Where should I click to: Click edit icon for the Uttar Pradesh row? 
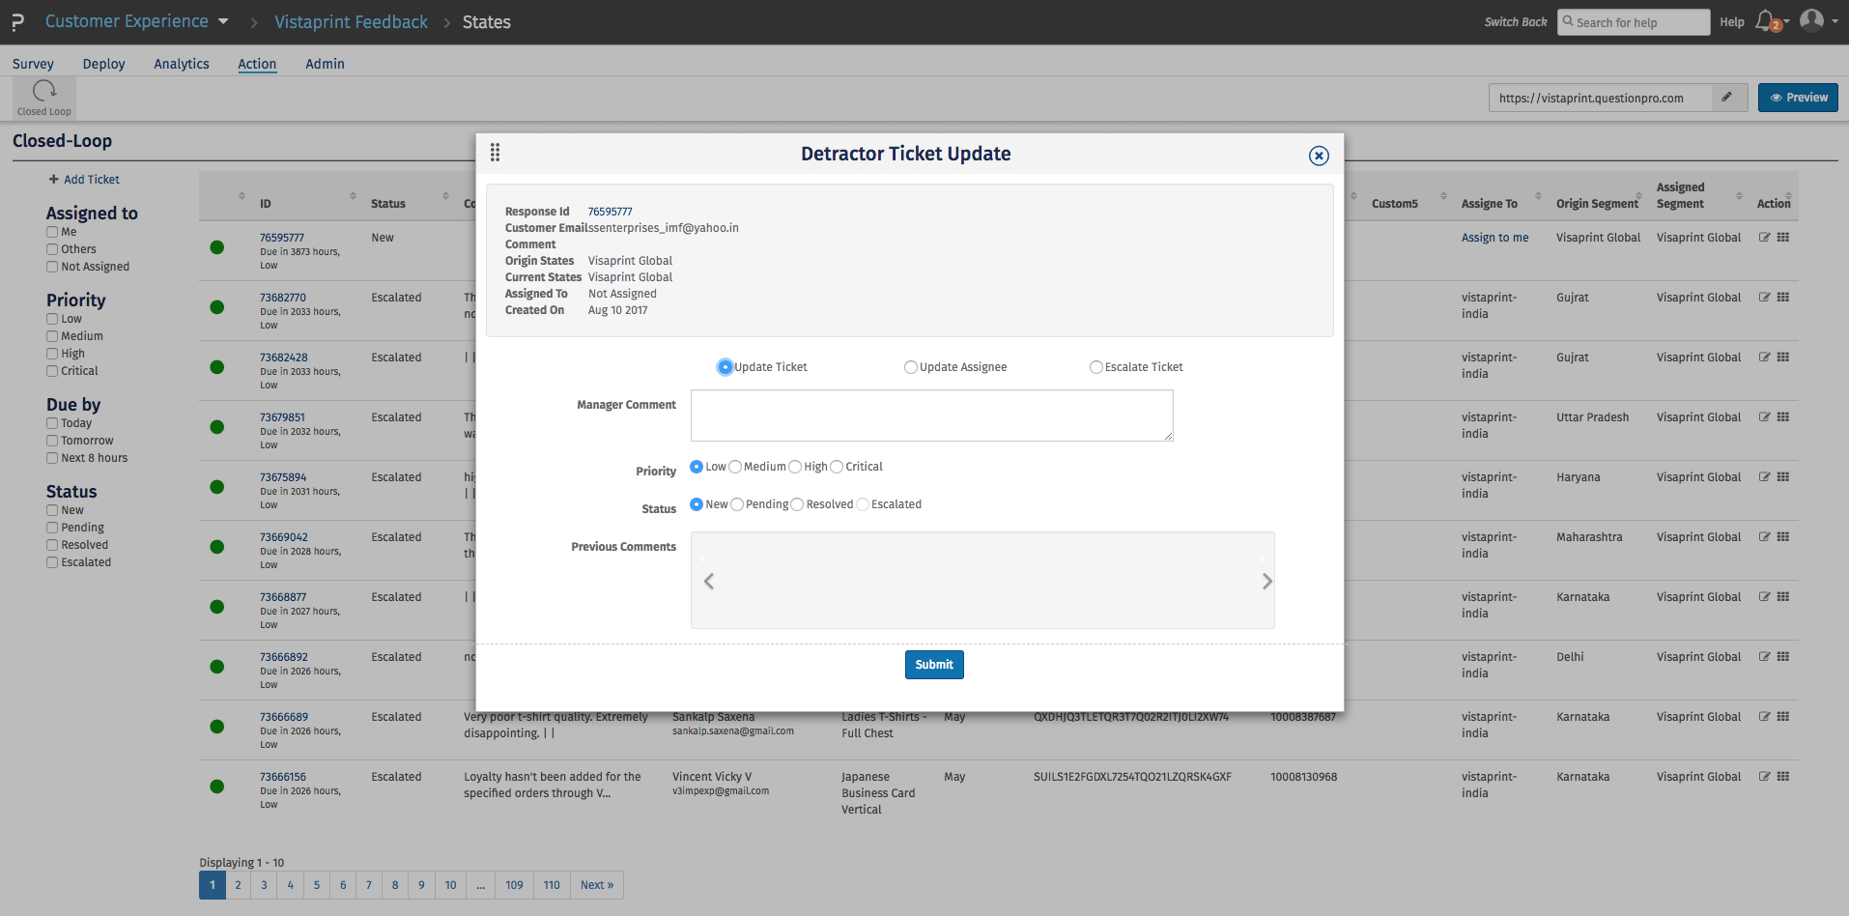1764,417
